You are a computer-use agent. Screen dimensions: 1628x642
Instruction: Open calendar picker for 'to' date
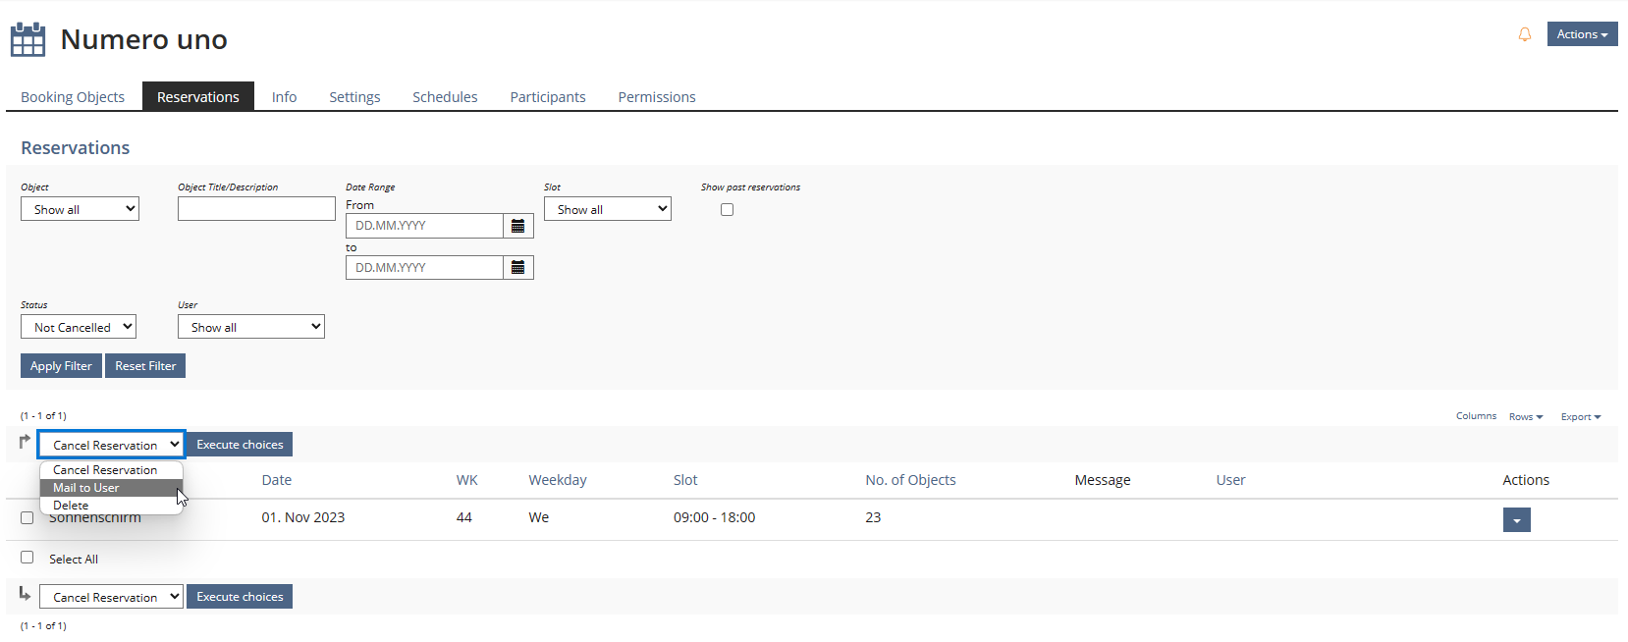pos(517,268)
